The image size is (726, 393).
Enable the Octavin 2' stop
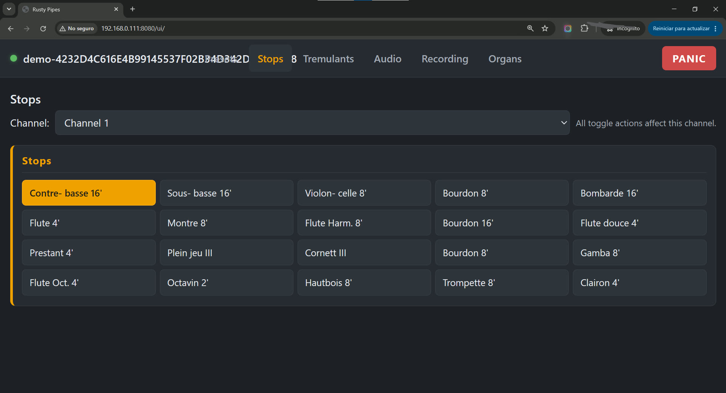226,282
